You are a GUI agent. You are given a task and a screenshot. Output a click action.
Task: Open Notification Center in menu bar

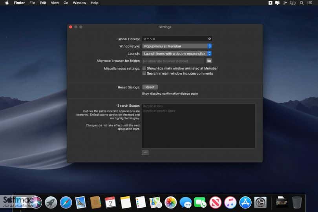(x=310, y=3)
